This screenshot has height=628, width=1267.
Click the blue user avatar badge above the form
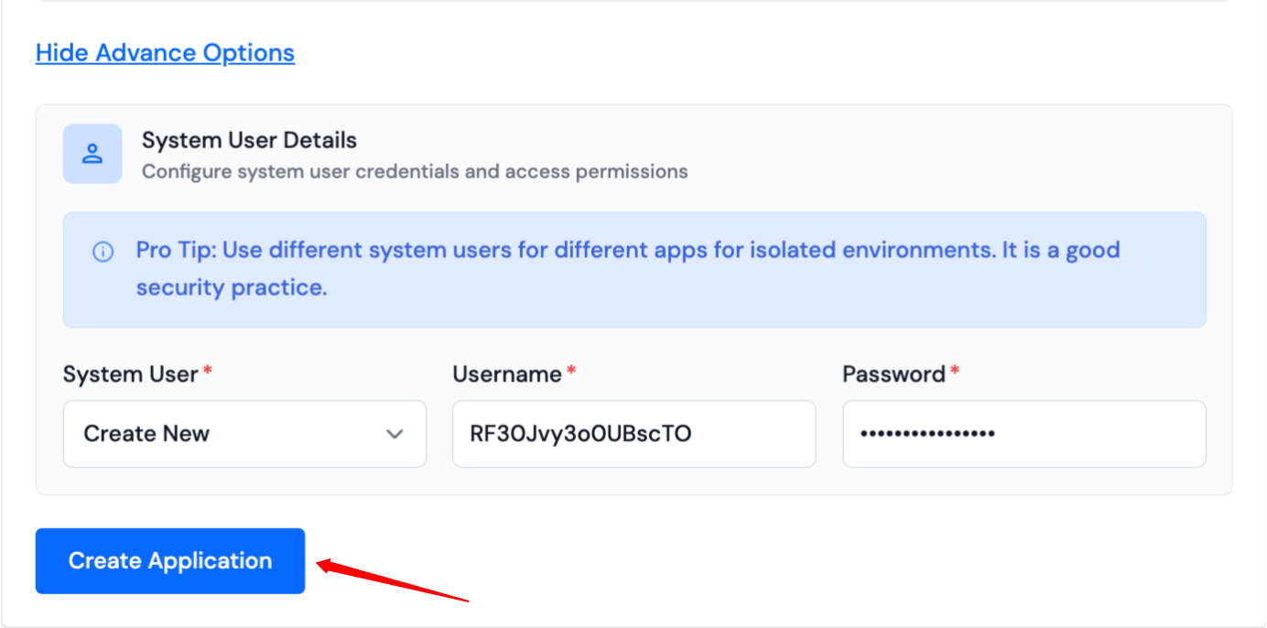click(92, 154)
